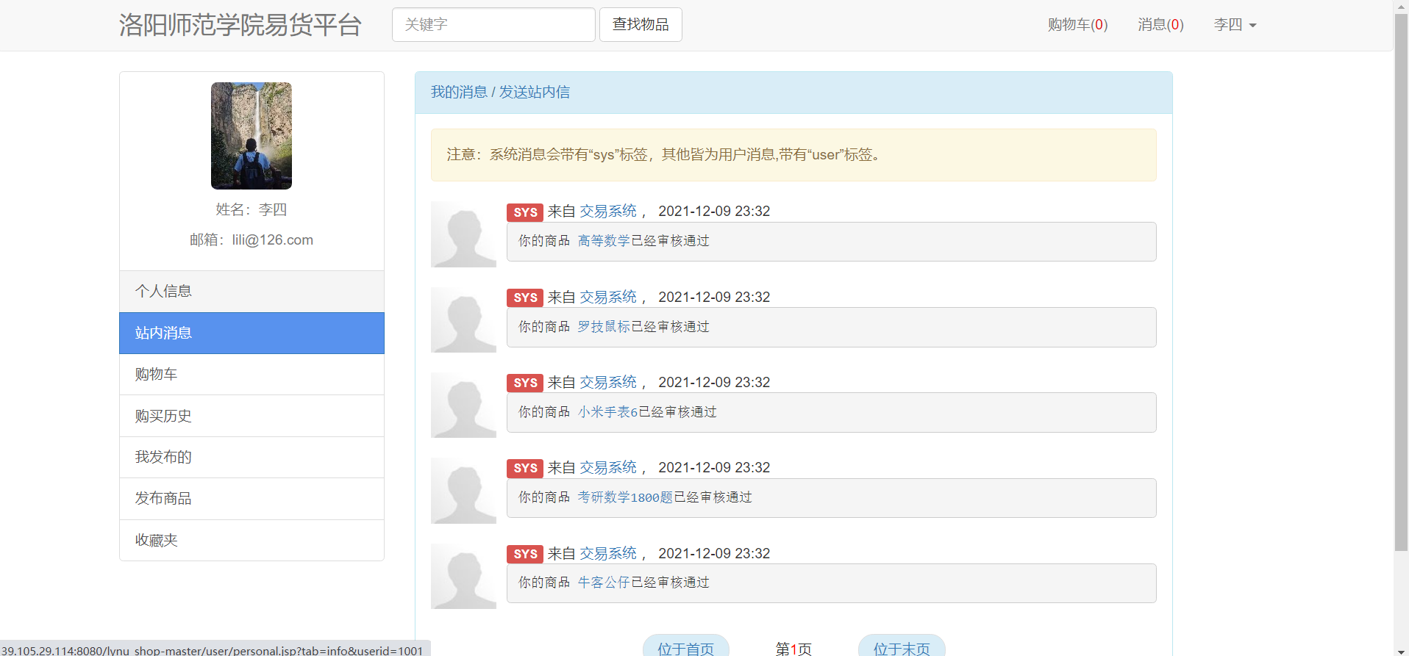Open the 个人信息 sidebar item
Viewport: 1409px width, 656px height.
(x=252, y=292)
